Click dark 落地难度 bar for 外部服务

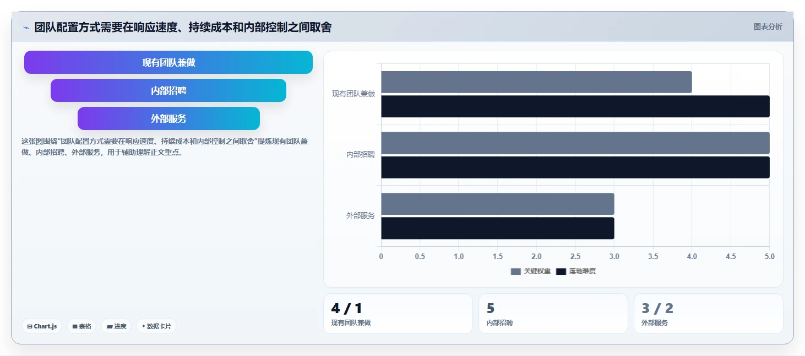(497, 228)
